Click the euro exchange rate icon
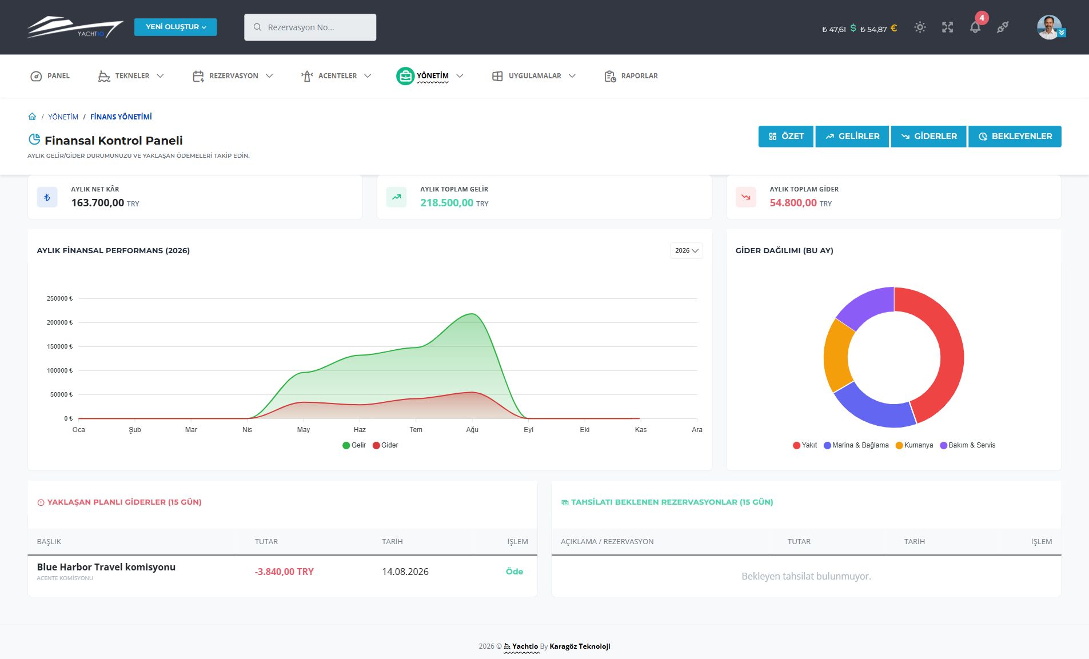 (x=893, y=28)
